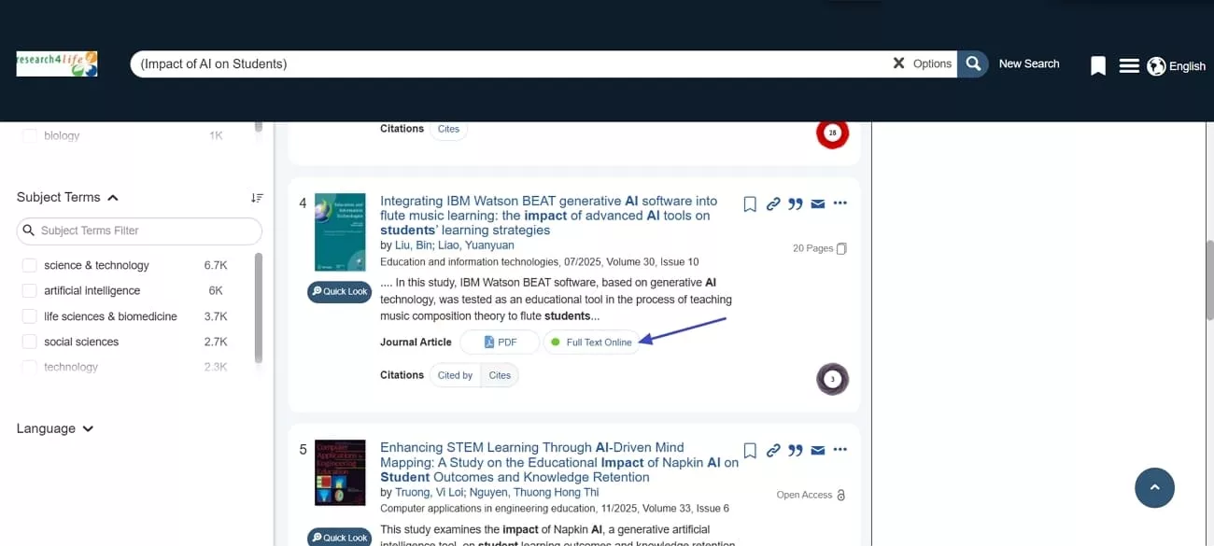Open PDF of the IBM Watson BEAT article
The width and height of the screenshot is (1214, 546).
click(x=500, y=342)
